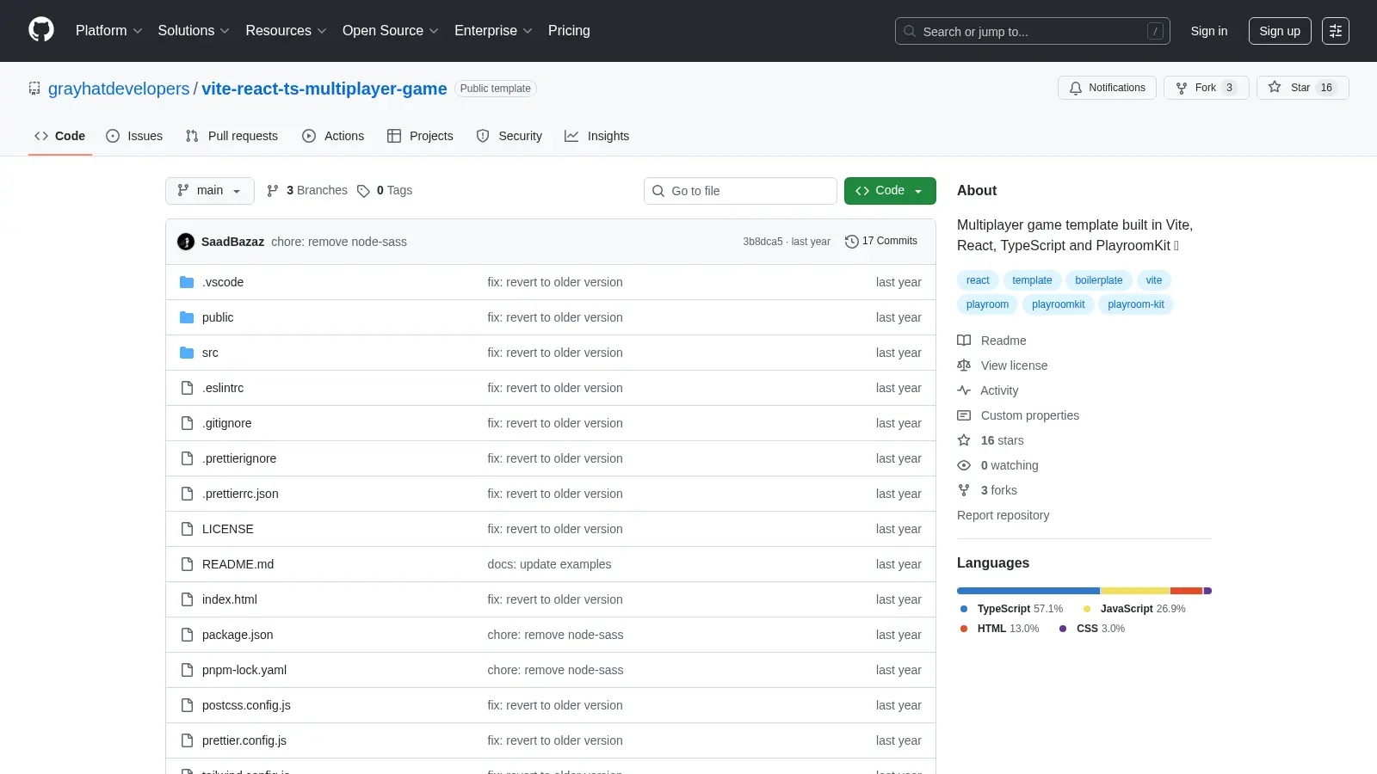This screenshot has height=774, width=1377.
Task: Click the README.md file icon
Action: point(187,564)
